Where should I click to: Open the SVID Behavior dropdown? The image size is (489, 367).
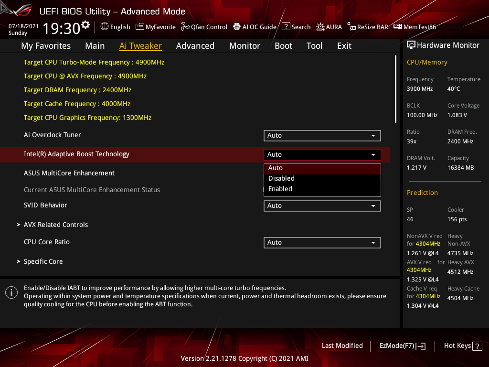pos(322,205)
